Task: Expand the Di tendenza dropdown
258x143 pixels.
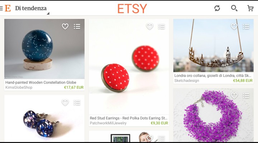Action: [x=31, y=8]
